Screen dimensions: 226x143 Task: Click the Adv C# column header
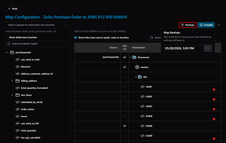(x=125, y=48)
